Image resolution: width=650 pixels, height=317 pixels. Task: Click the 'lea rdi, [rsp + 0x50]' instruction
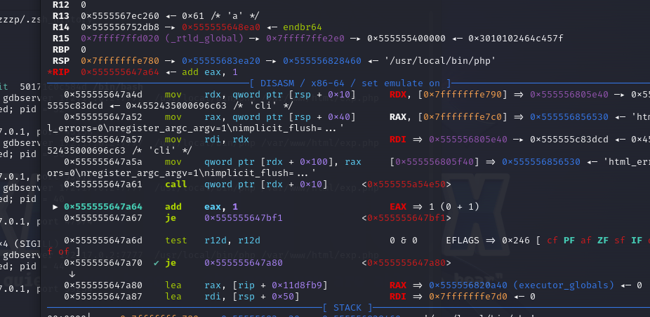click(232, 297)
